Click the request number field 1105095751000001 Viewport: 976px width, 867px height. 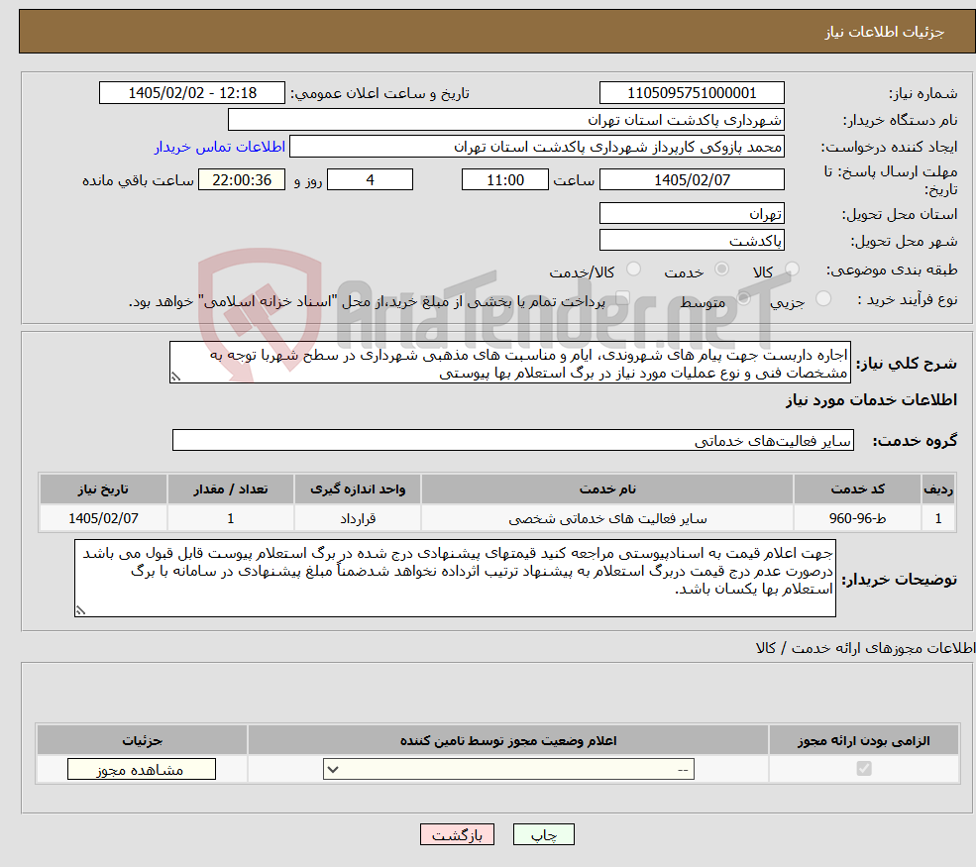coord(692,93)
